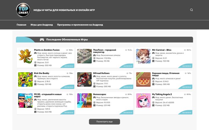Image resolution: width=209 pixels, height=130 pixels.
Task: Open Homescapes thumbnail image
Action: [84, 101]
